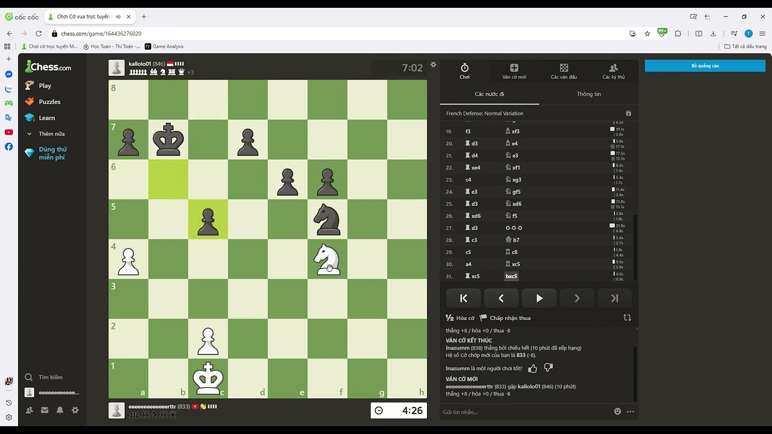The image size is (772, 434).
Task: Open the Game Analysis bookmark
Action: point(164,46)
